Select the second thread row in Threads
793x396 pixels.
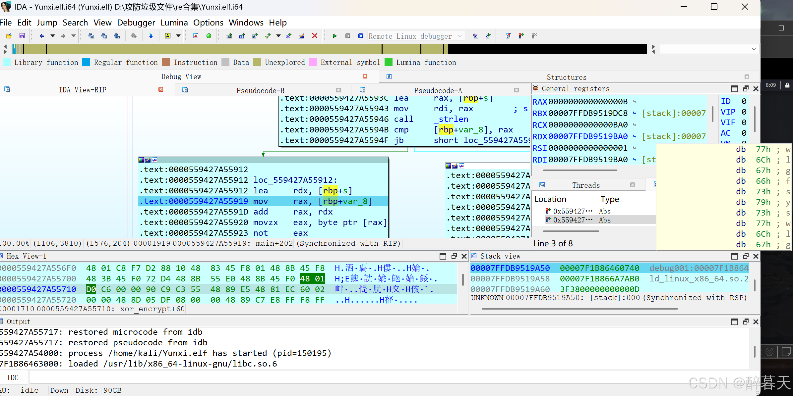[573, 220]
